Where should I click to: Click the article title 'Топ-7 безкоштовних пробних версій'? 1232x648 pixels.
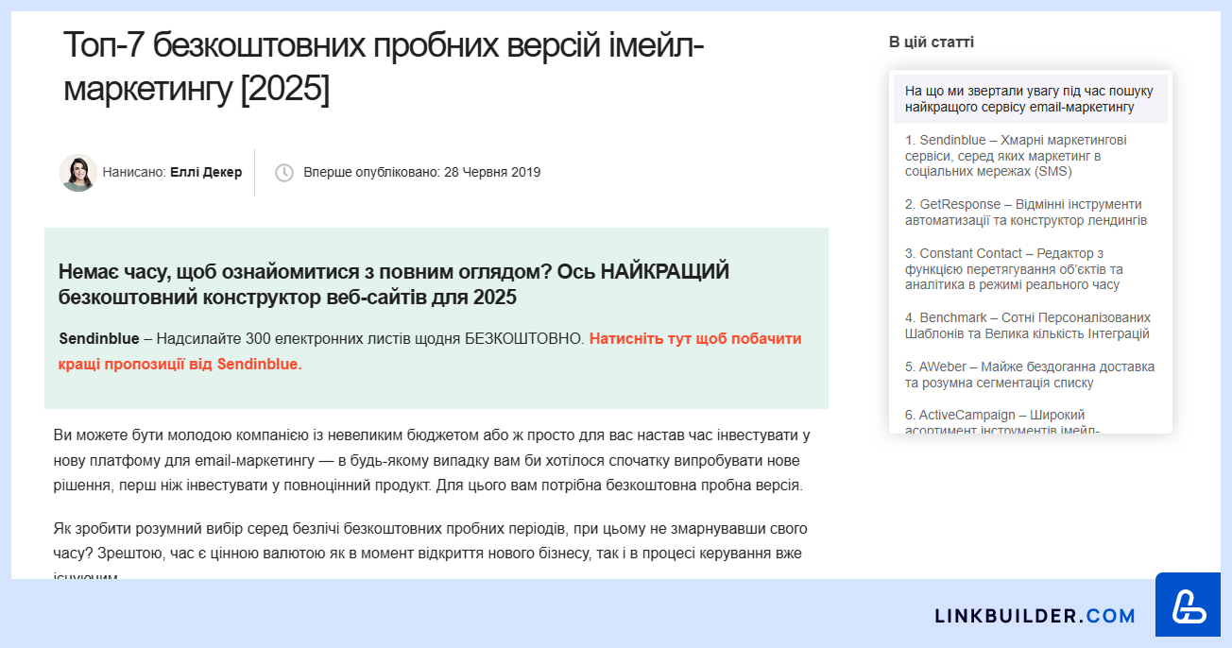point(384,67)
